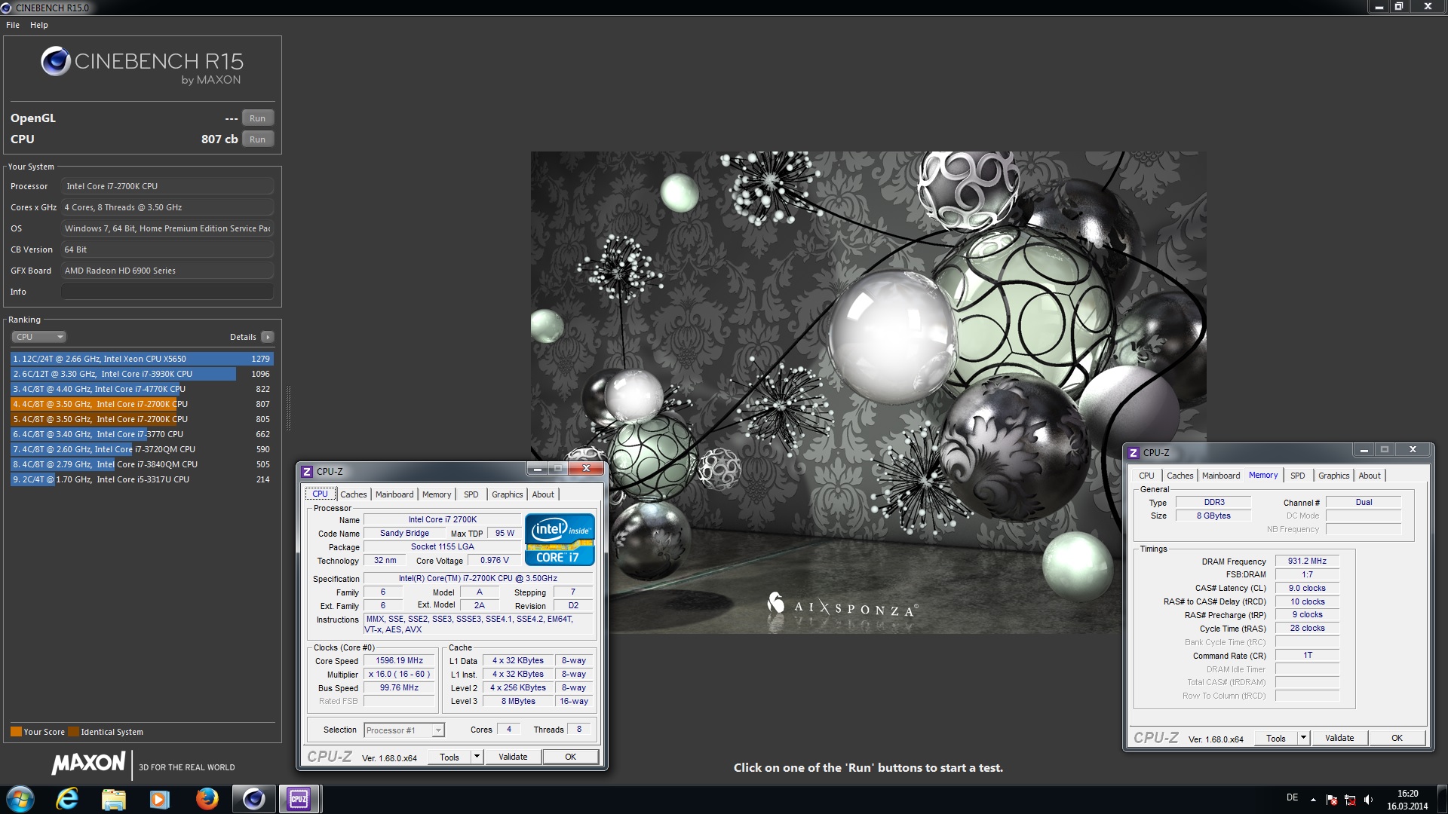The height and width of the screenshot is (814, 1448).
Task: Run the CPU benchmark
Action: [x=258, y=139]
